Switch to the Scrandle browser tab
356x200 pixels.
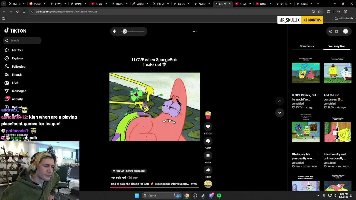[x=140, y=4]
